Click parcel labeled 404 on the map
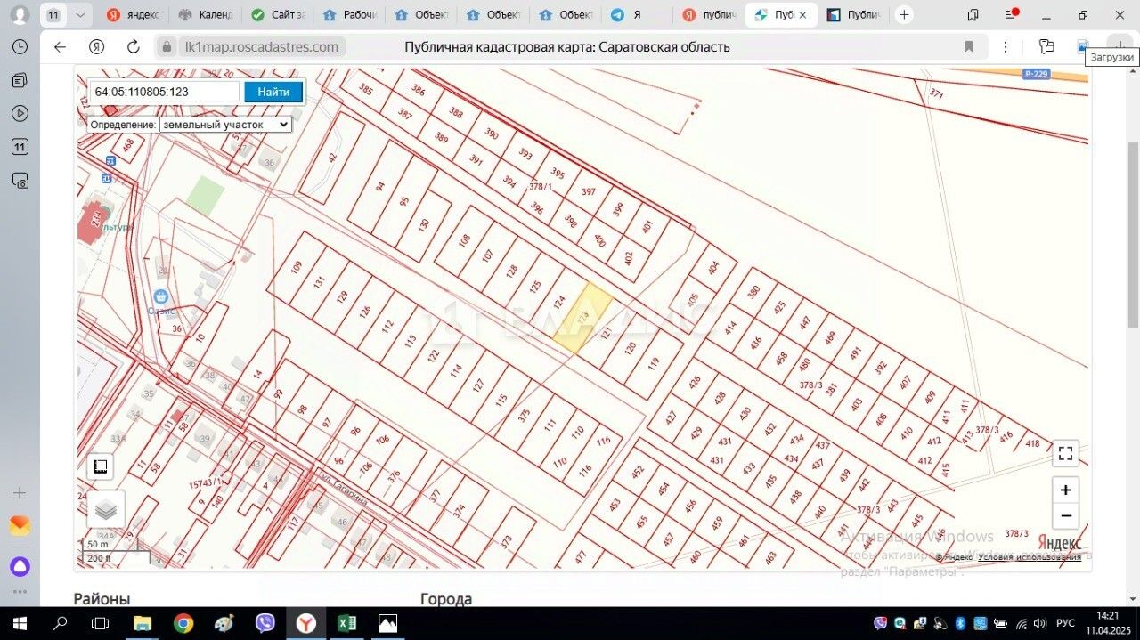The height and width of the screenshot is (640, 1140). click(712, 267)
